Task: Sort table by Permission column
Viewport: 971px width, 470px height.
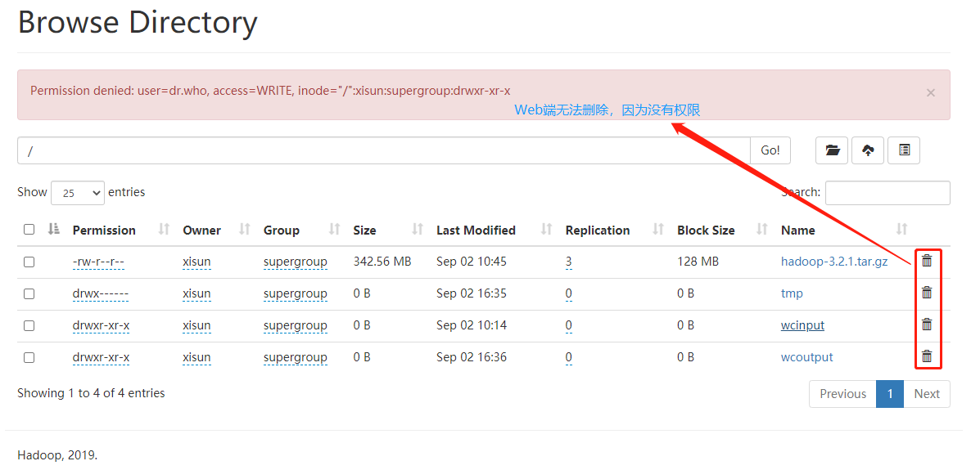Action: point(104,231)
